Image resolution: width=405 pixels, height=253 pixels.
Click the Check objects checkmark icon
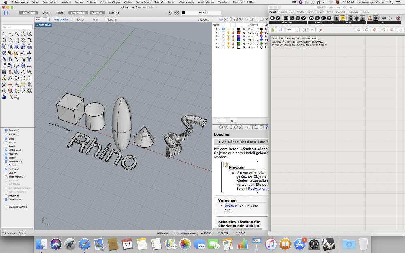[23, 72]
